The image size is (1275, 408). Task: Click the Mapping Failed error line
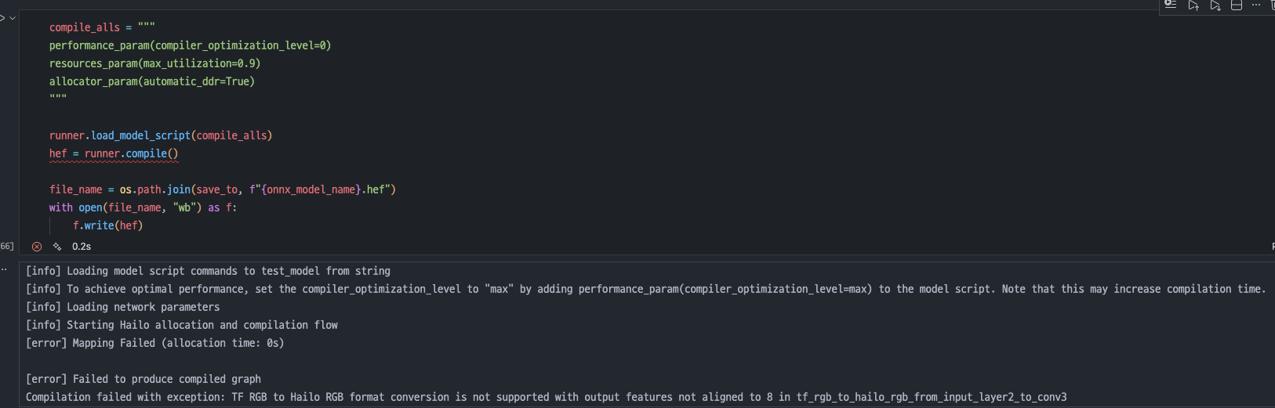[154, 343]
